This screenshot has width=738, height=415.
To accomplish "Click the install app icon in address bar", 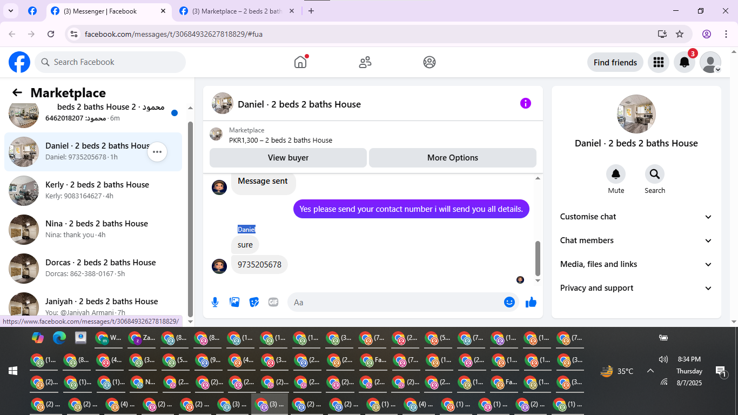I will click(x=662, y=34).
